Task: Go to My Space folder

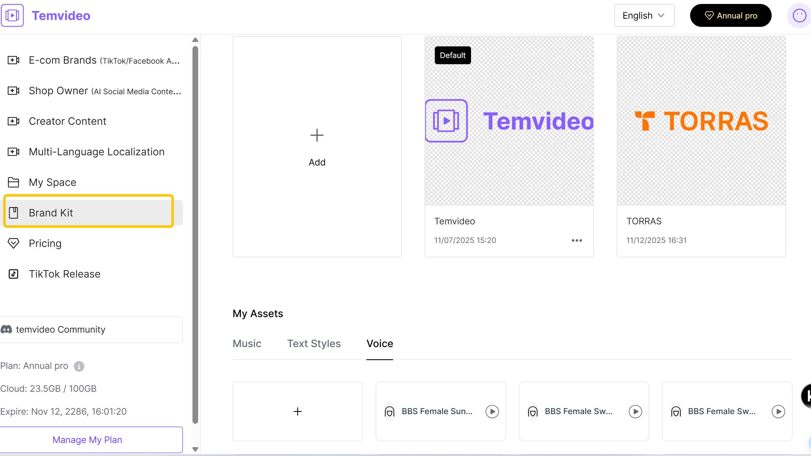Action: [x=52, y=182]
